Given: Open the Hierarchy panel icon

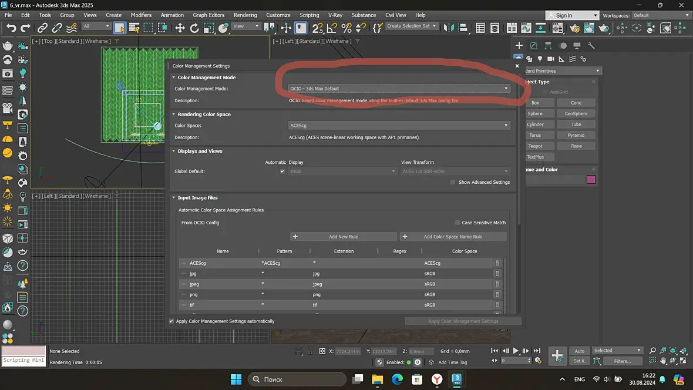Looking at the screenshot, I should click(x=548, y=46).
